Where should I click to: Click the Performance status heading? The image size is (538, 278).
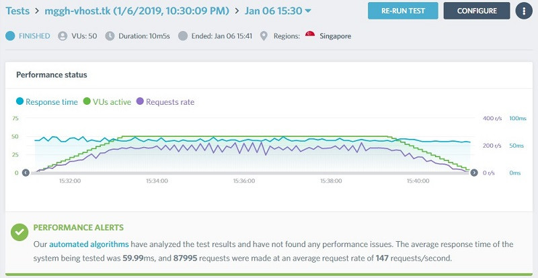52,75
